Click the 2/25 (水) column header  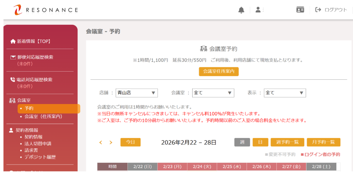click(232, 167)
